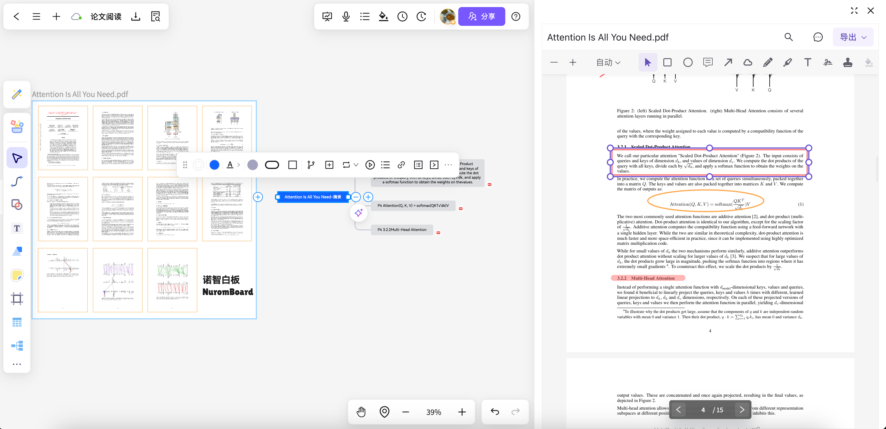
Task: Open the AI magic pen tool
Action: coord(17,94)
